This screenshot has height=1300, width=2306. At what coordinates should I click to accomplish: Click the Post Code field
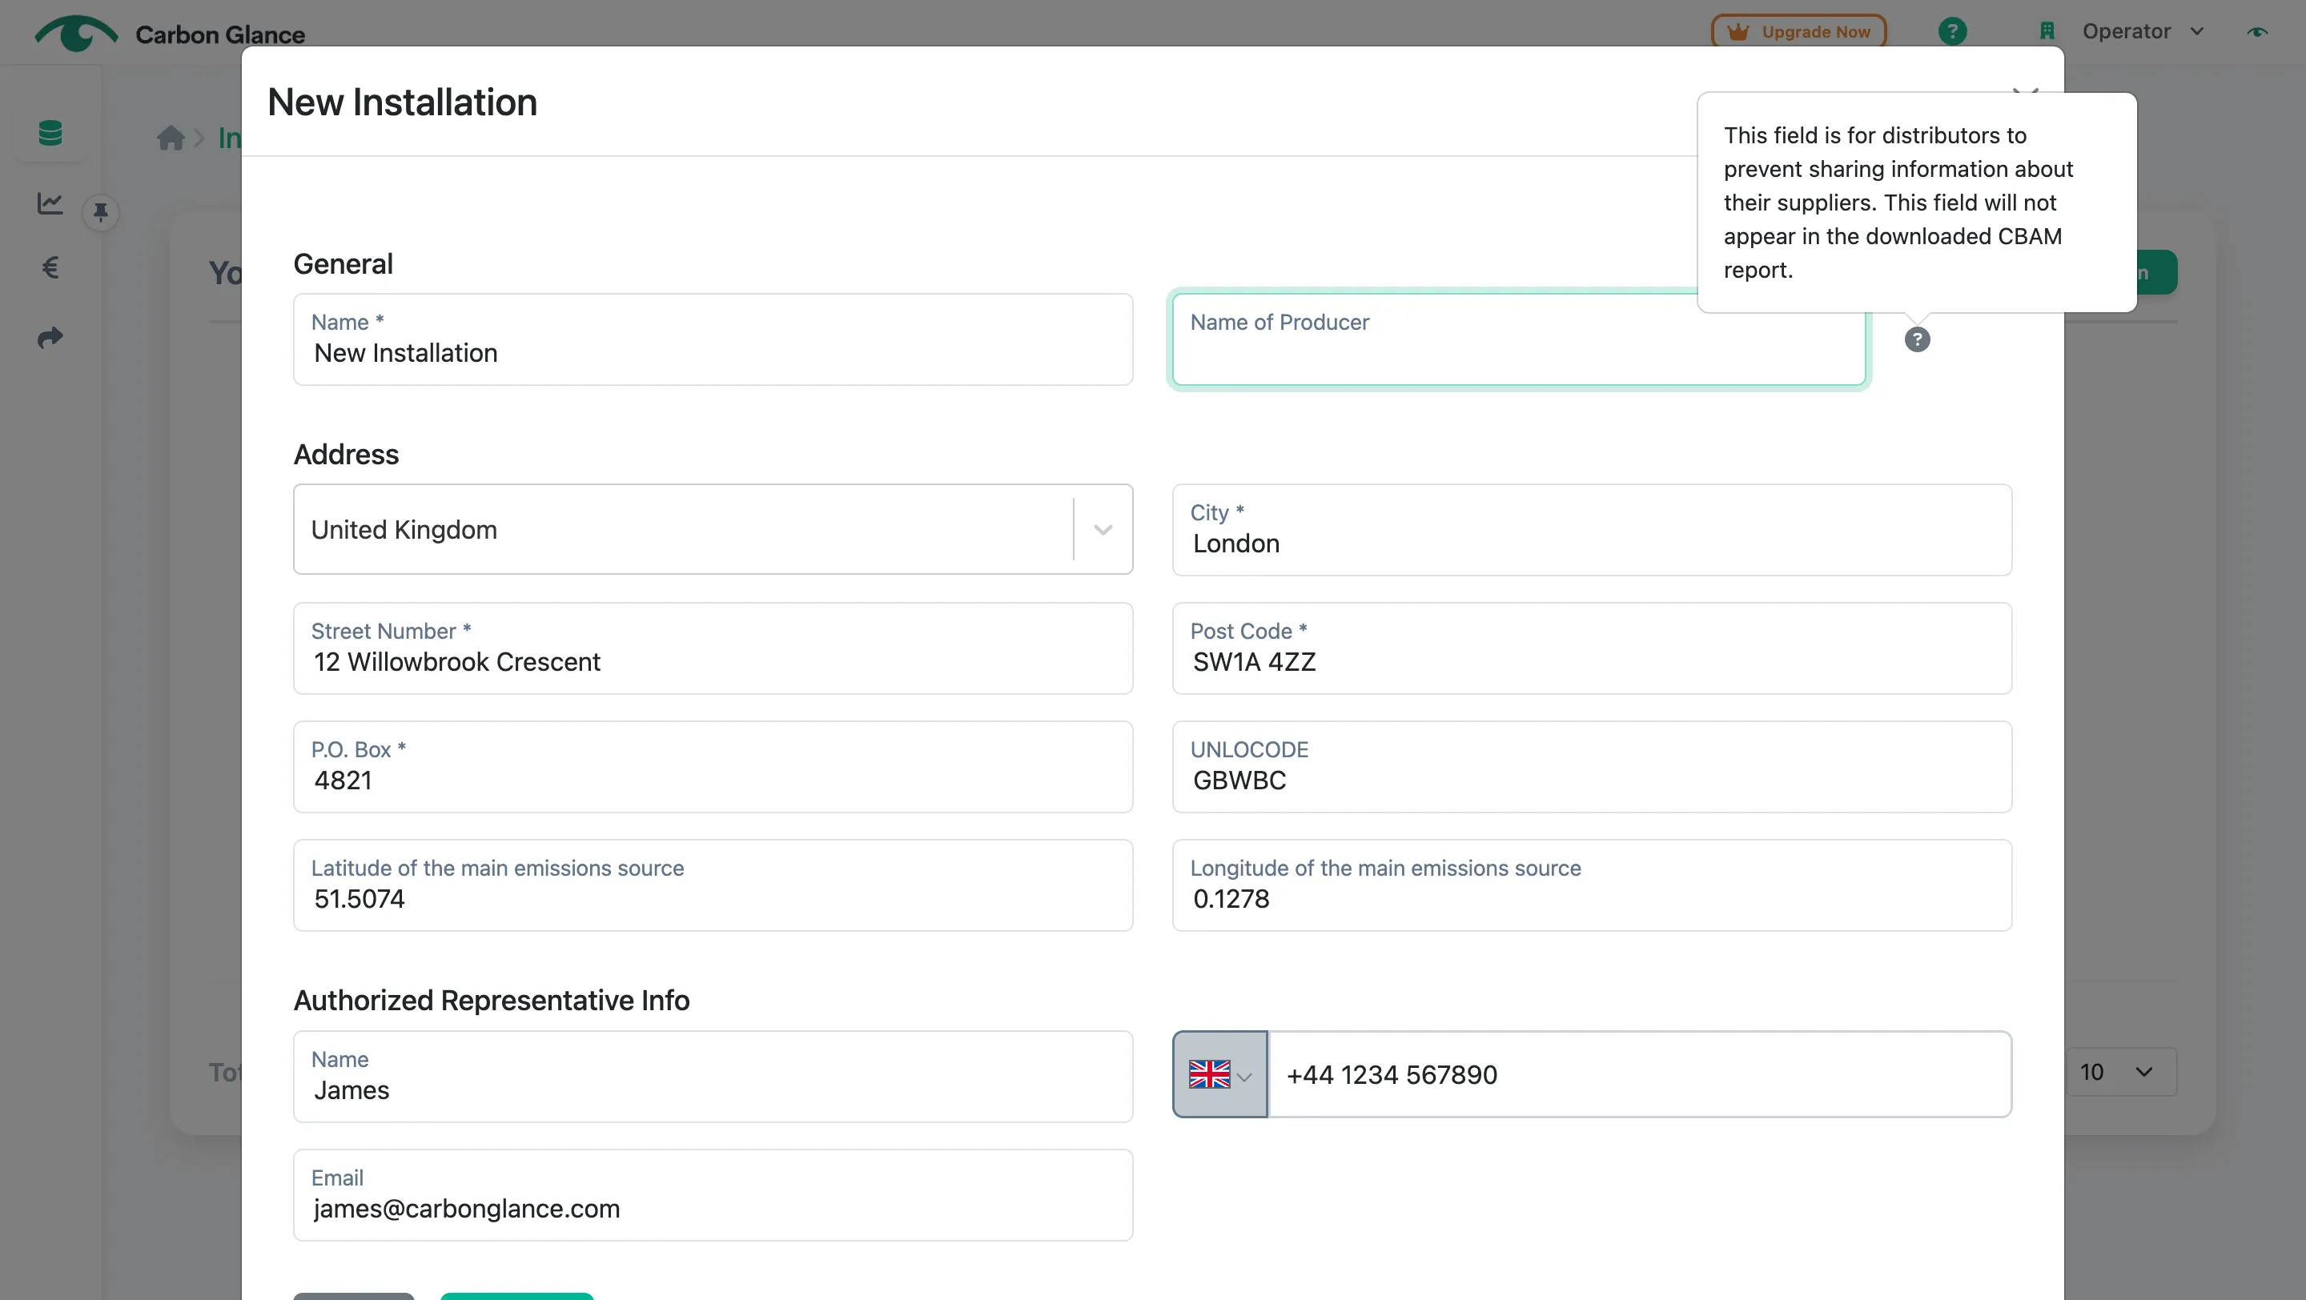pyautogui.click(x=1592, y=648)
